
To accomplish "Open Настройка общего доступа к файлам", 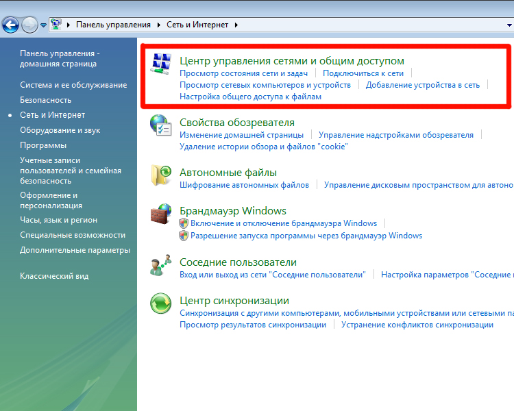I will click(x=250, y=97).
